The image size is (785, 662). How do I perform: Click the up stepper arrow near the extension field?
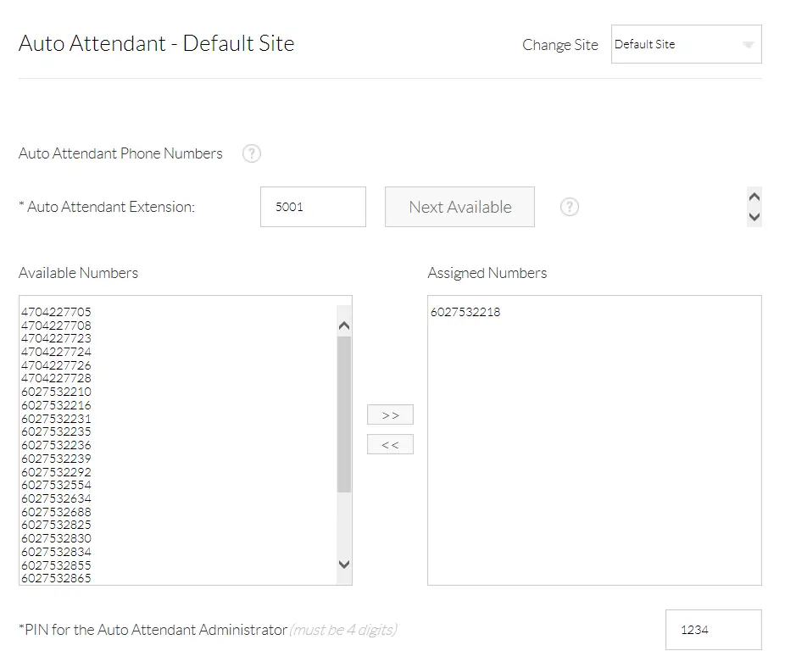[x=754, y=196]
